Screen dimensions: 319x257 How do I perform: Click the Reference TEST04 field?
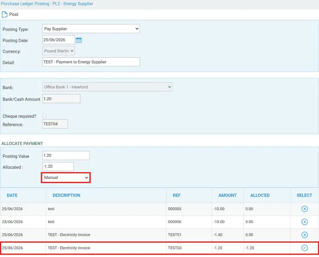[55, 124]
